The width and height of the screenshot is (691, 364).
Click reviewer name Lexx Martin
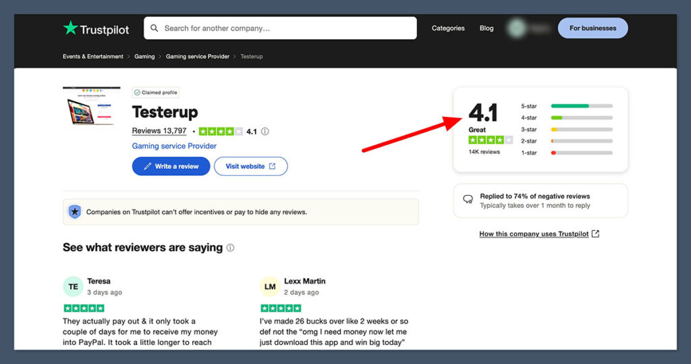pos(304,281)
